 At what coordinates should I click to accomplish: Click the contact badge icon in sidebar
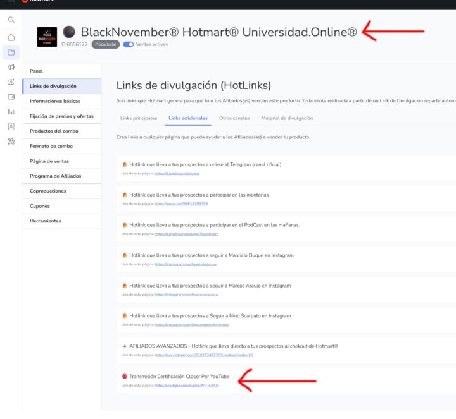tap(11, 126)
